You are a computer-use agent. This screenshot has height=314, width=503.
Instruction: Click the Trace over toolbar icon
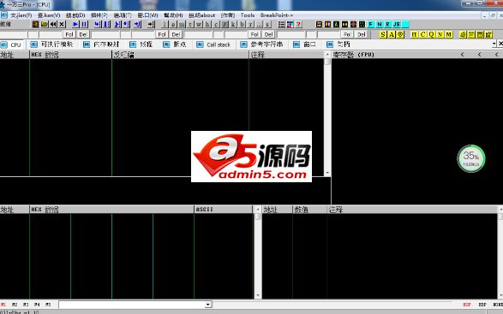coord(126,24)
